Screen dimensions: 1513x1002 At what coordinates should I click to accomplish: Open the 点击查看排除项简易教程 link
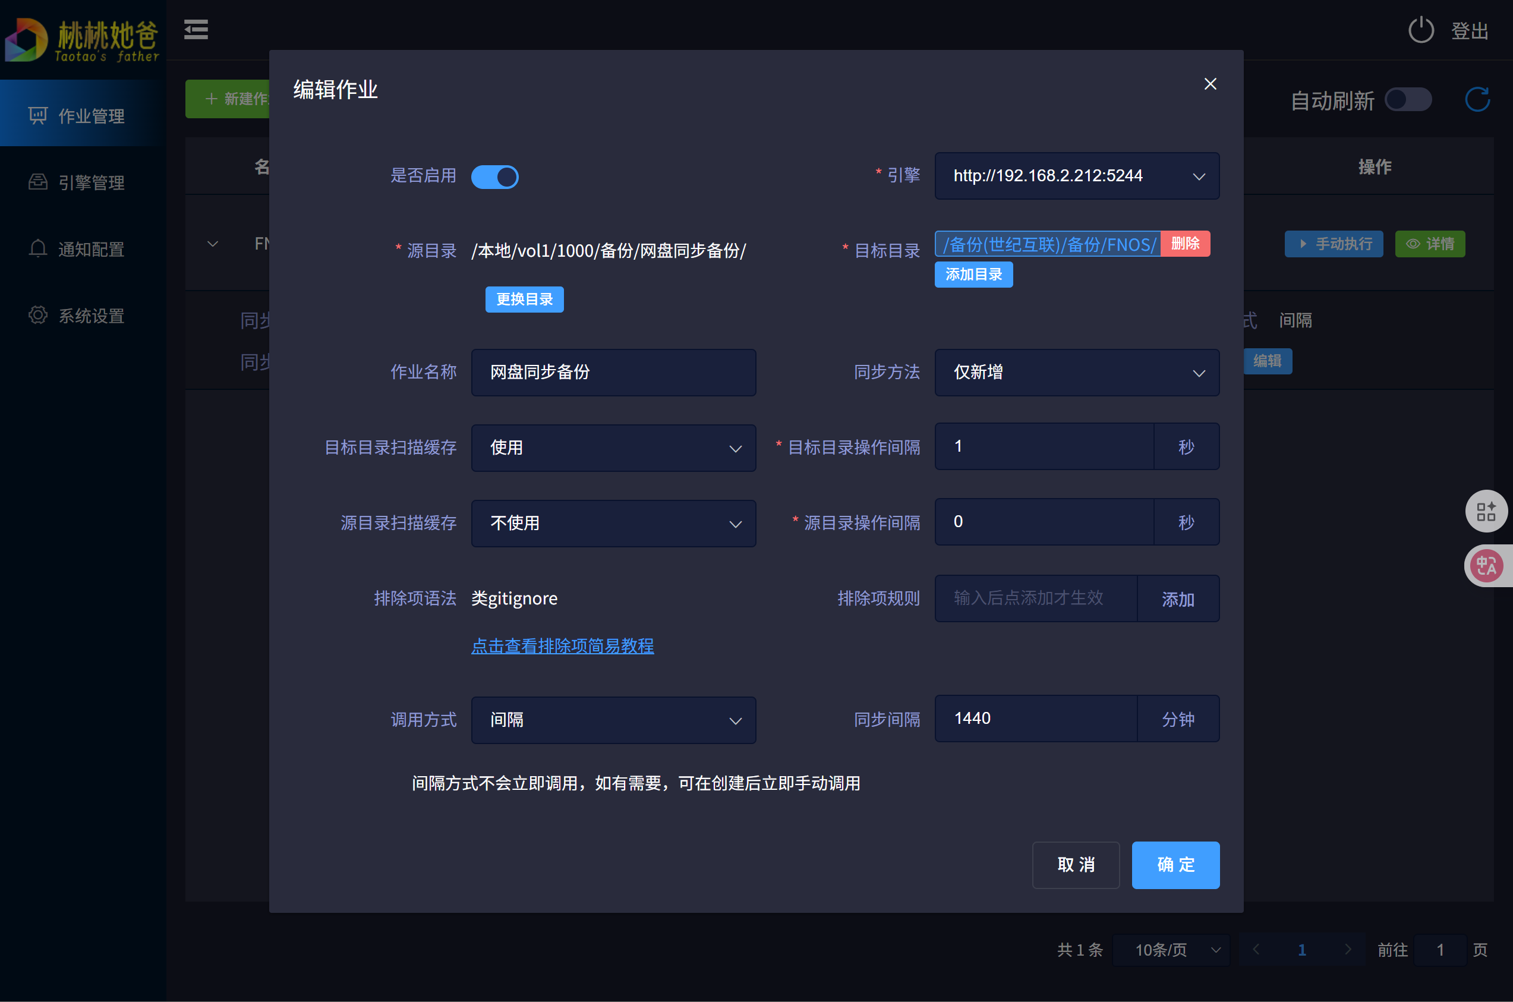click(562, 646)
